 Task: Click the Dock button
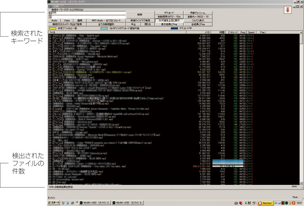coord(294,186)
